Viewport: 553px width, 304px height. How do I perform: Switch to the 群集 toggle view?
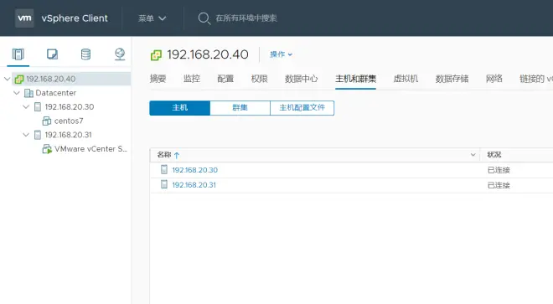(x=240, y=108)
